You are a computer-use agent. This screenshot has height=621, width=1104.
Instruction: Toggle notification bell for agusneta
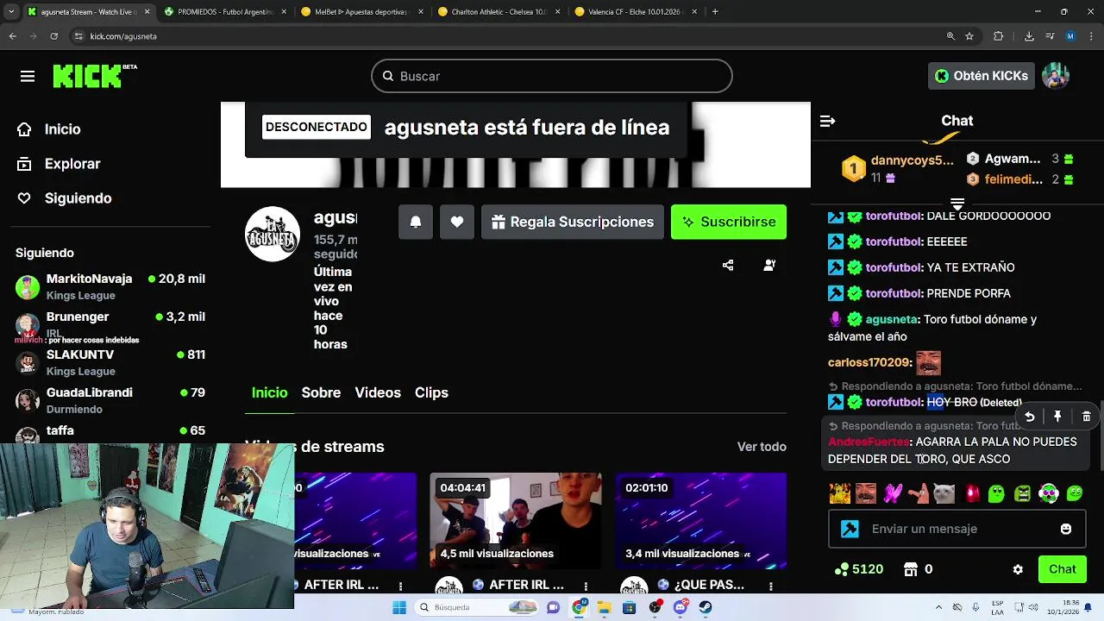tap(415, 222)
